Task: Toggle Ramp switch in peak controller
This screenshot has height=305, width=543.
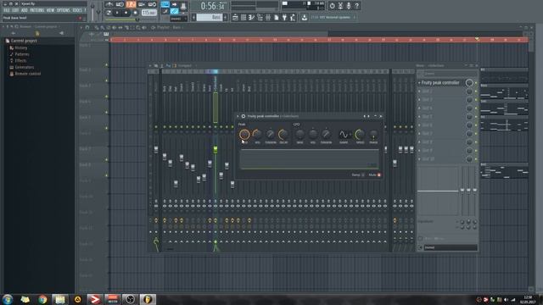Action: coord(362,175)
